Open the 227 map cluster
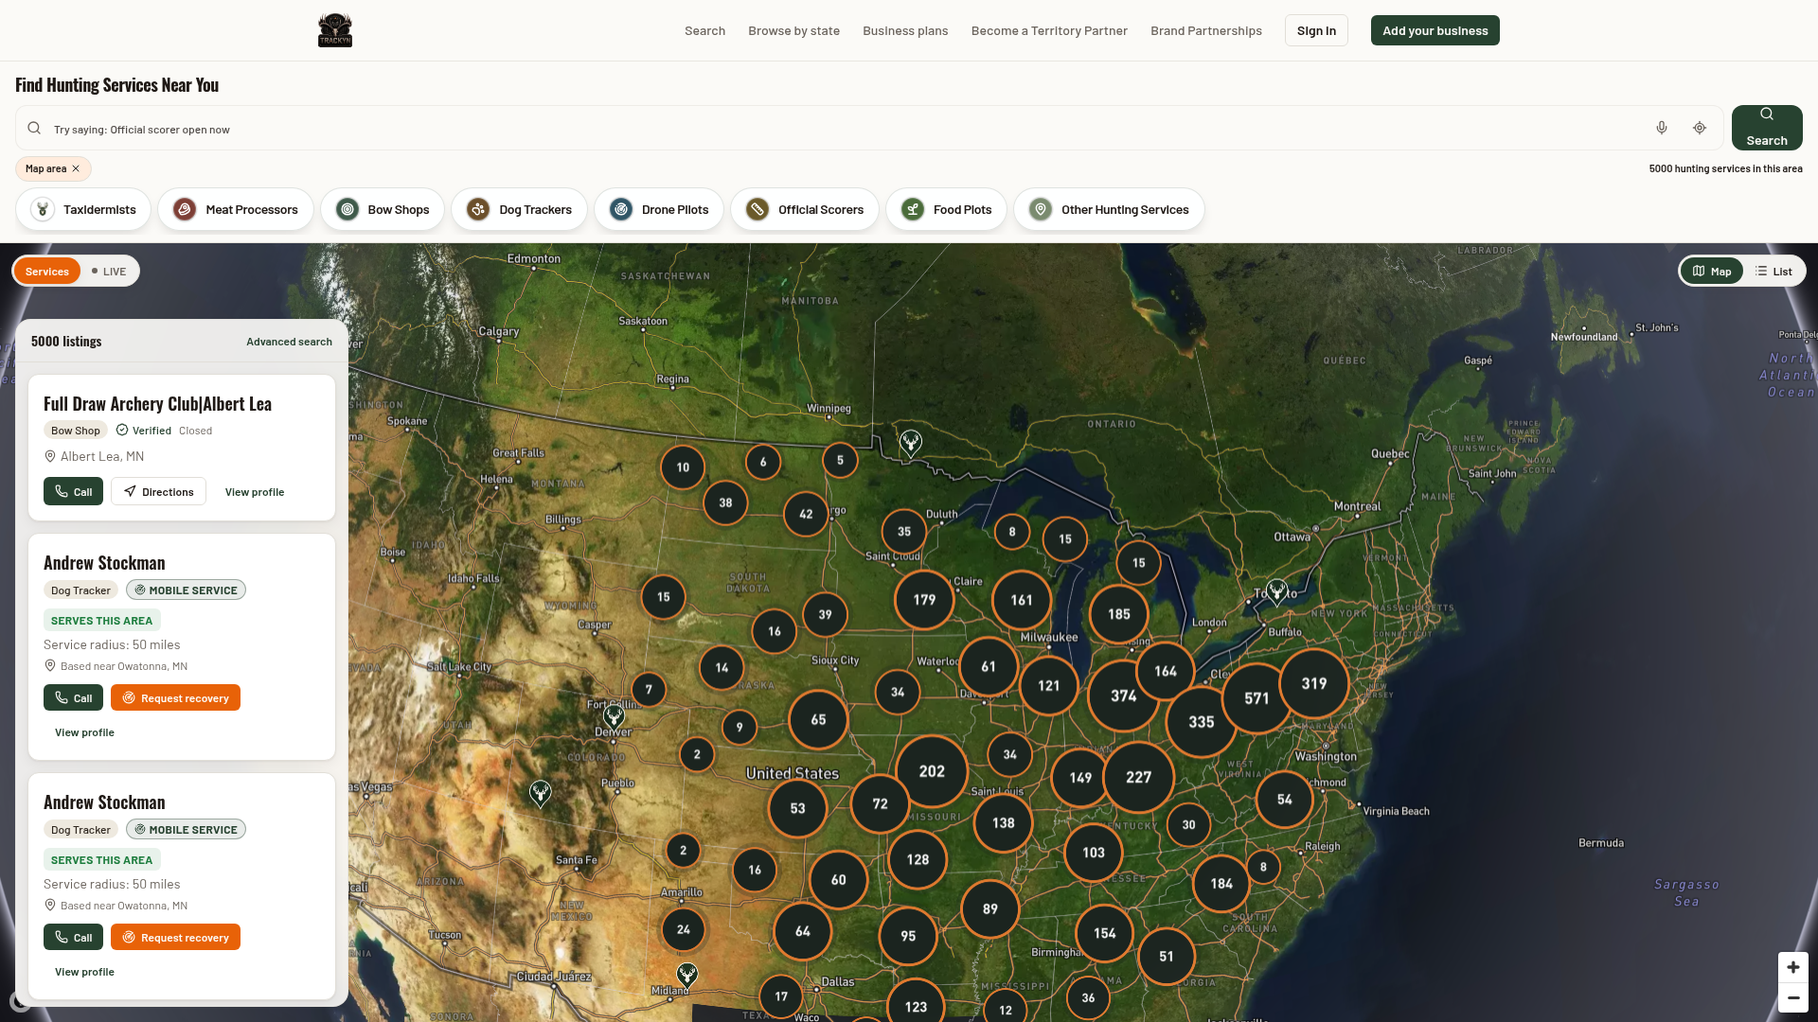Image resolution: width=1818 pixels, height=1022 pixels. [x=1139, y=777]
